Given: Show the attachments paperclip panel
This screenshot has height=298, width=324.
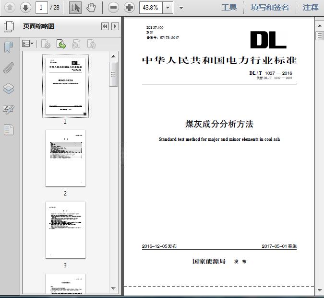Looking at the screenshot, I should pos(9,68).
